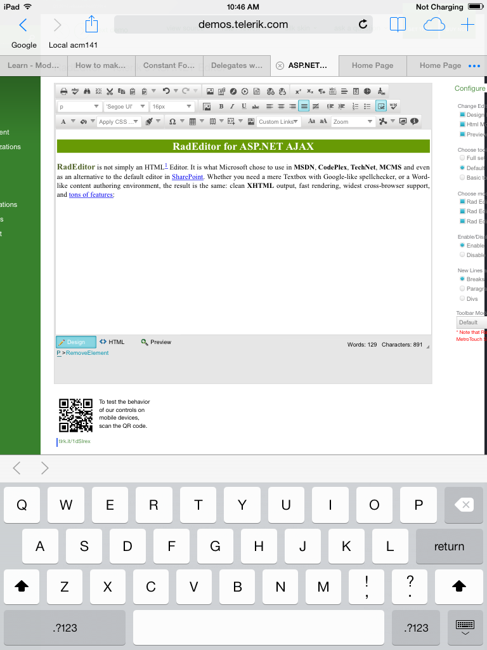Follow the 'tons of features' link
The height and width of the screenshot is (650, 487).
point(91,194)
